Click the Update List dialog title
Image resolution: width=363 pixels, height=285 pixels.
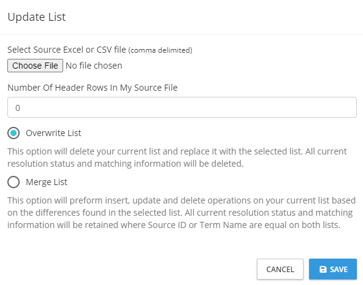coord(37,17)
